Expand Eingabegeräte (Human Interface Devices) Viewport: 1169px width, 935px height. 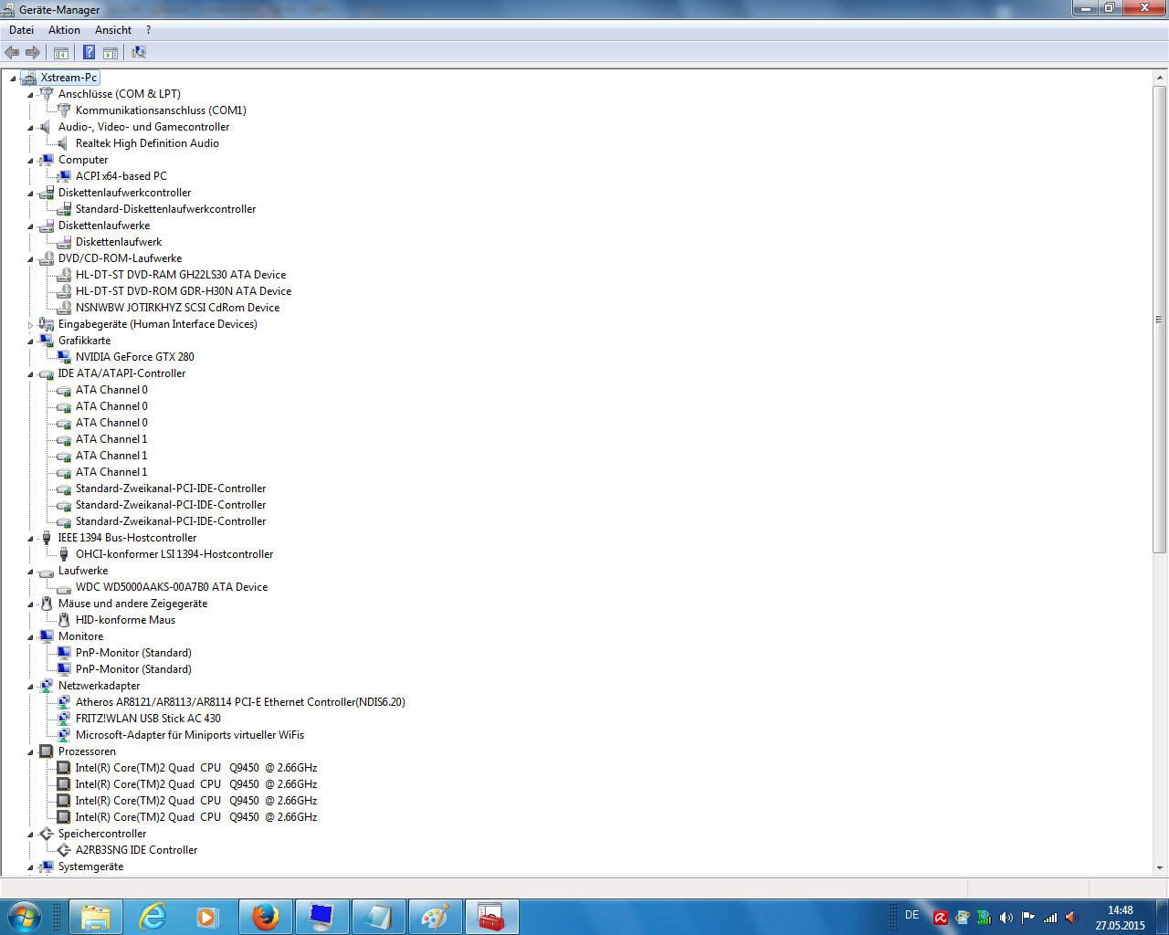pos(30,324)
